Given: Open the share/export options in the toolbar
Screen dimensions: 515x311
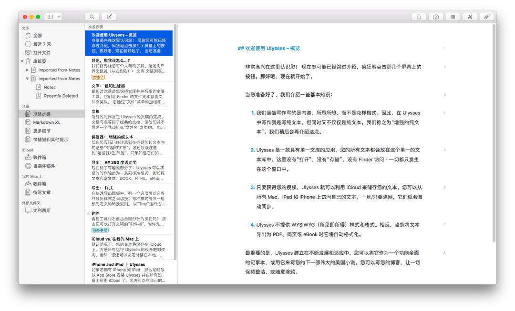Looking at the screenshot, I should pos(419,16).
